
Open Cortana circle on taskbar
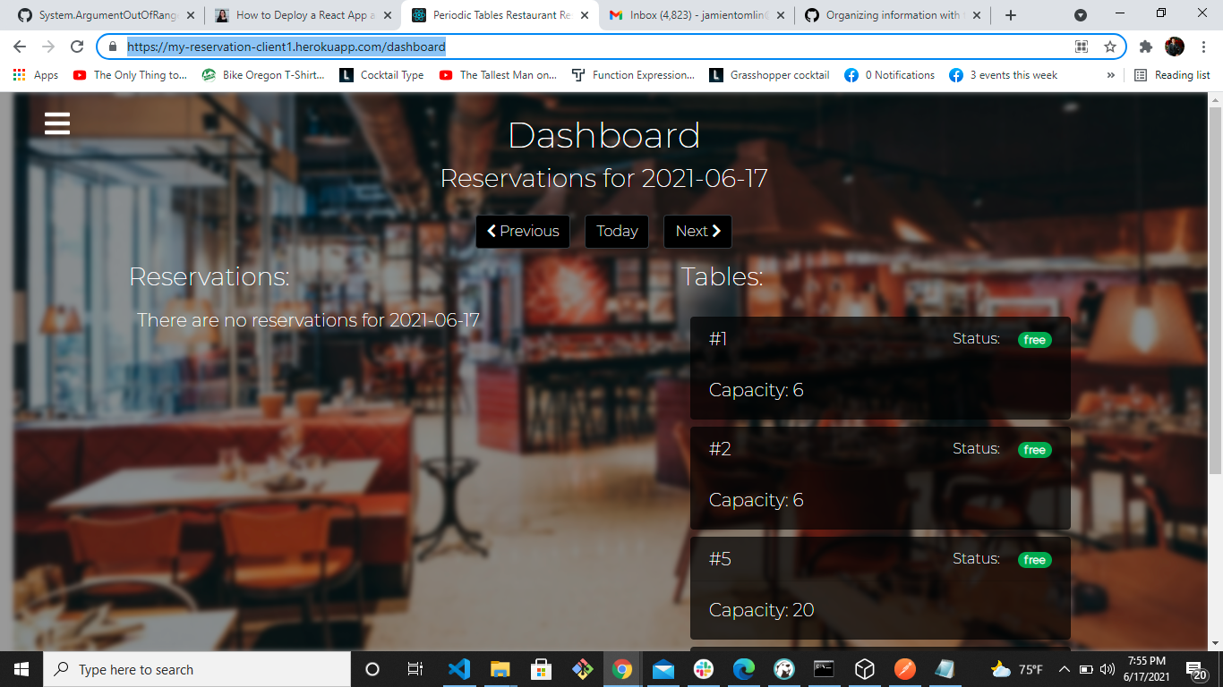click(372, 669)
